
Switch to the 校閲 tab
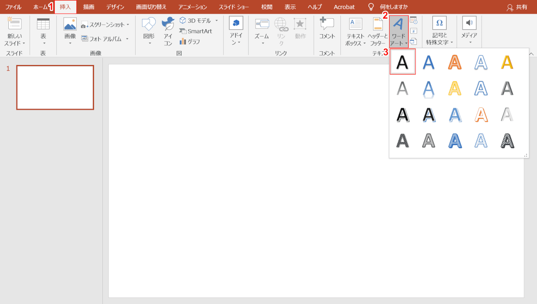[x=267, y=7]
